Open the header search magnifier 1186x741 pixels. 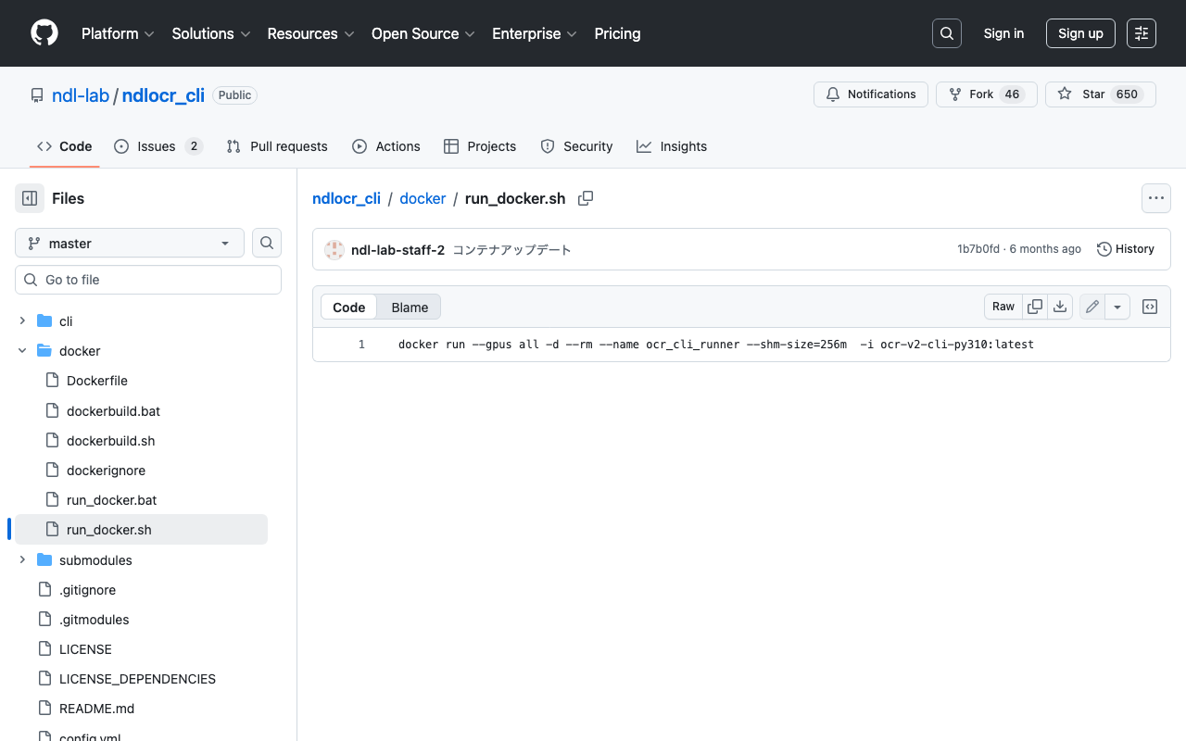(x=946, y=33)
